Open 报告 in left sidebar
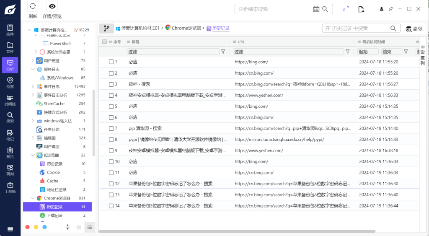 [10, 153]
